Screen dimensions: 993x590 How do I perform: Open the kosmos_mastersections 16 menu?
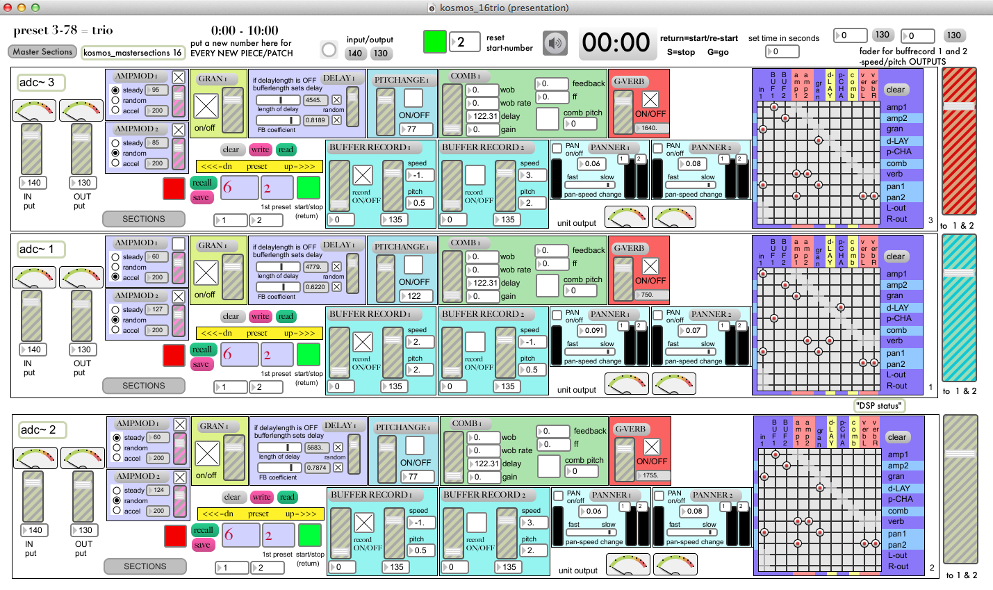coord(132,53)
